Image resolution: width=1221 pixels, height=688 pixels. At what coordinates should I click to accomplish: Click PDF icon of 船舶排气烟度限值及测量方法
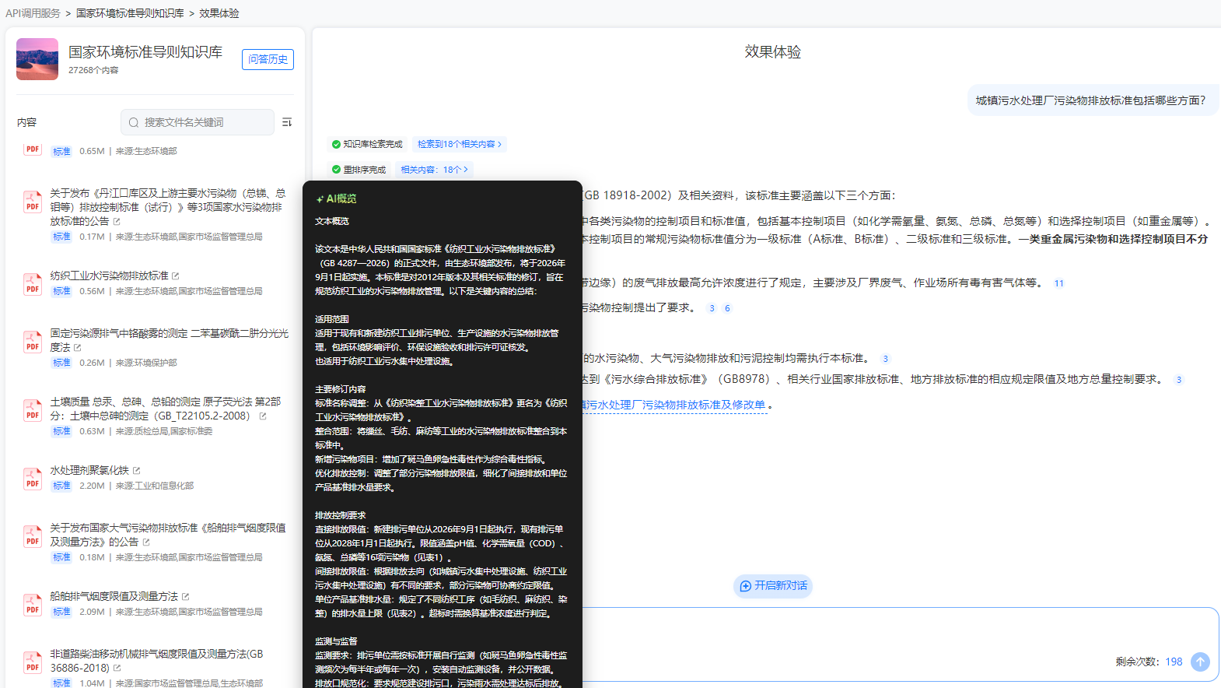[33, 604]
